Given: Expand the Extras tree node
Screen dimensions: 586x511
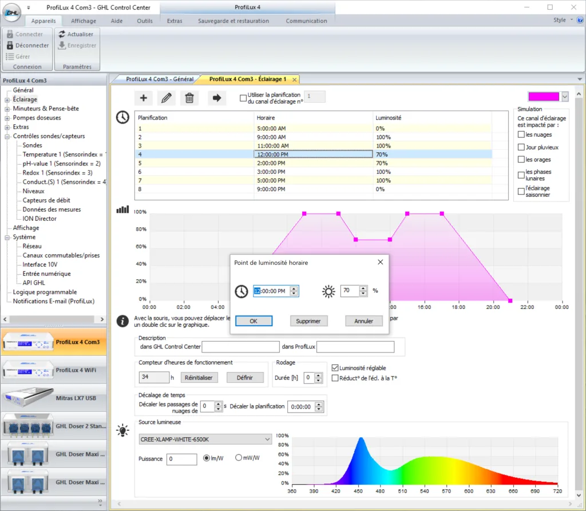Looking at the screenshot, I should [7, 127].
